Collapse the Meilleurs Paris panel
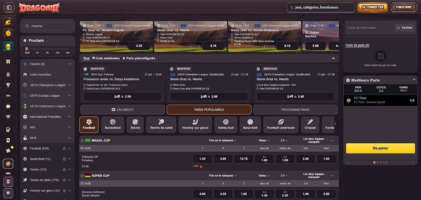The image size is (421, 200). 414,80
